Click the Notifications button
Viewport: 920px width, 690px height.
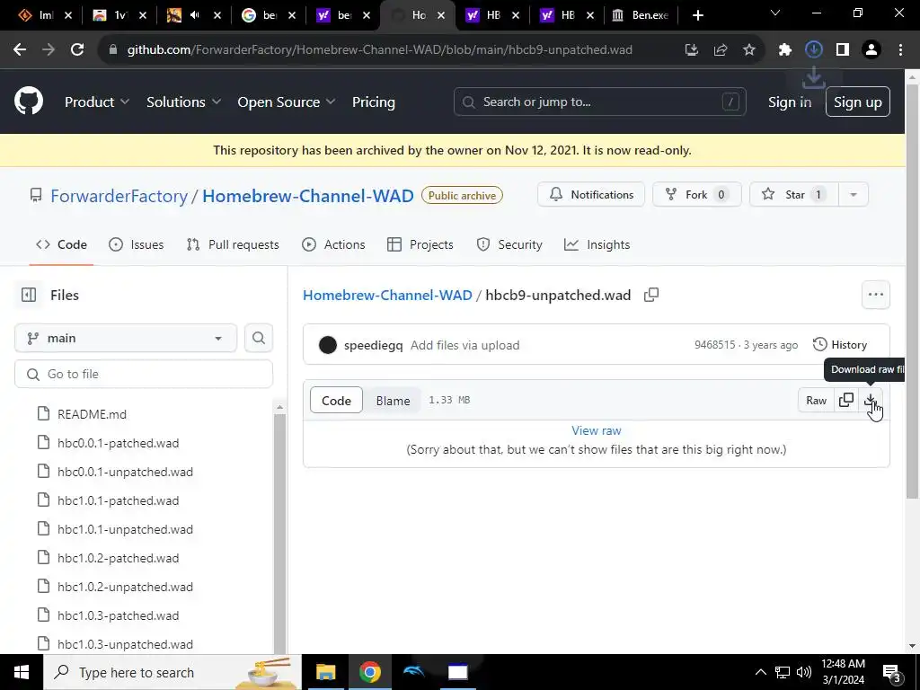[x=591, y=195]
